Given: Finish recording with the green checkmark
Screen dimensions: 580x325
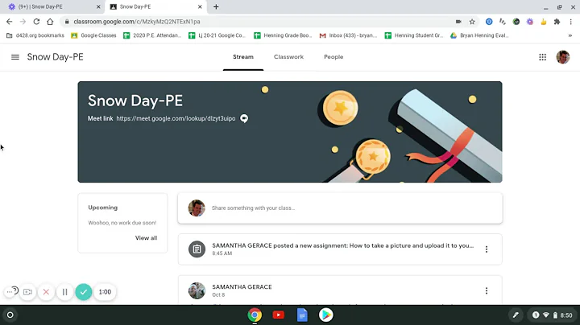Looking at the screenshot, I should click(x=84, y=292).
